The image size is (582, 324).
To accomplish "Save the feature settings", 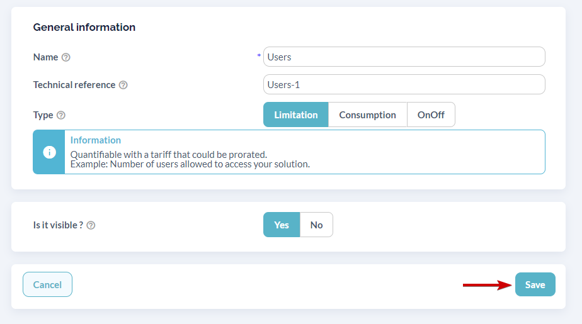I will [x=535, y=285].
